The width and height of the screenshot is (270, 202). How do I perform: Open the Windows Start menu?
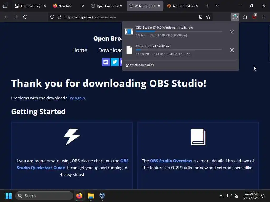(8, 196)
